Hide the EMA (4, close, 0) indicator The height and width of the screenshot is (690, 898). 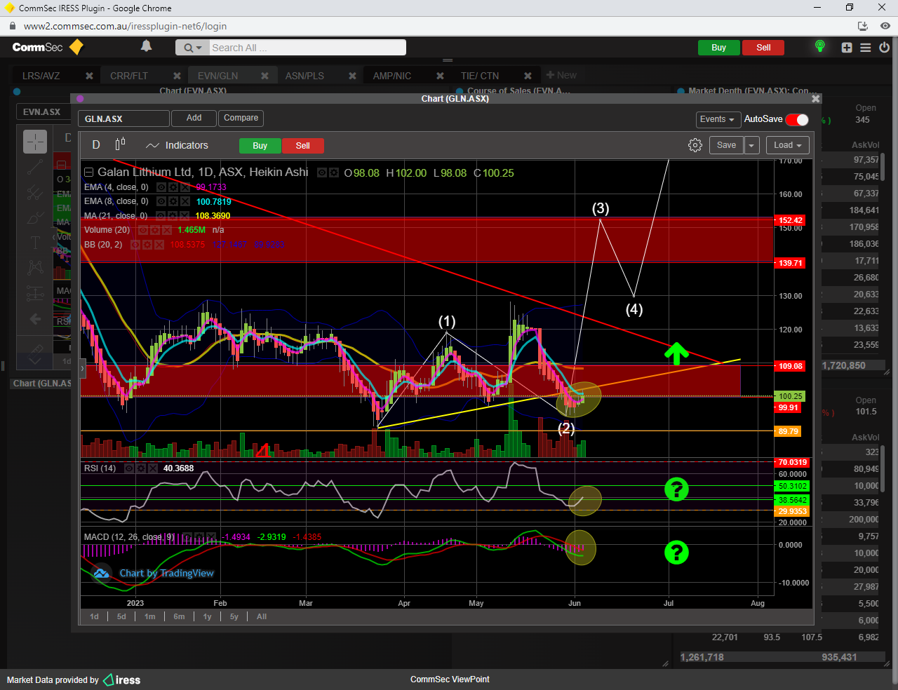click(x=161, y=187)
